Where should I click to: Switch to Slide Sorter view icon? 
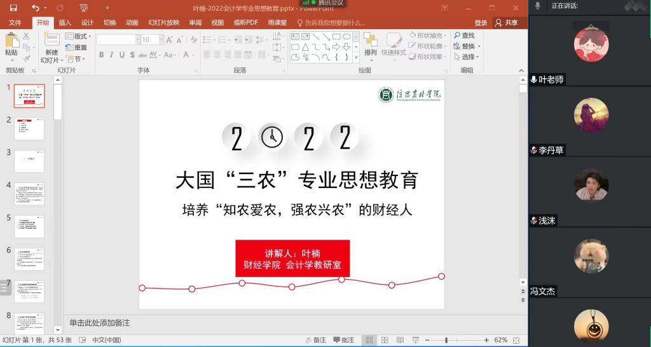383,340
